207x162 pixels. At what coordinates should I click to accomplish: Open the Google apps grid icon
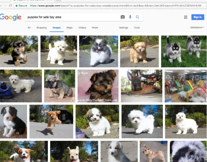tap(186, 17)
